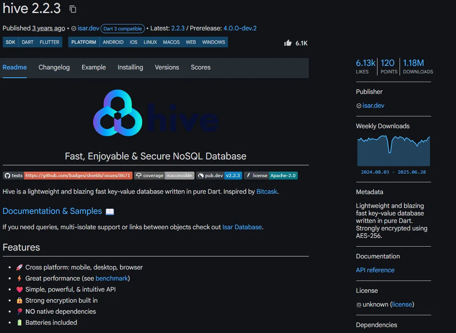
Task: Click the Dart 3 compatible badge
Action: tap(122, 28)
